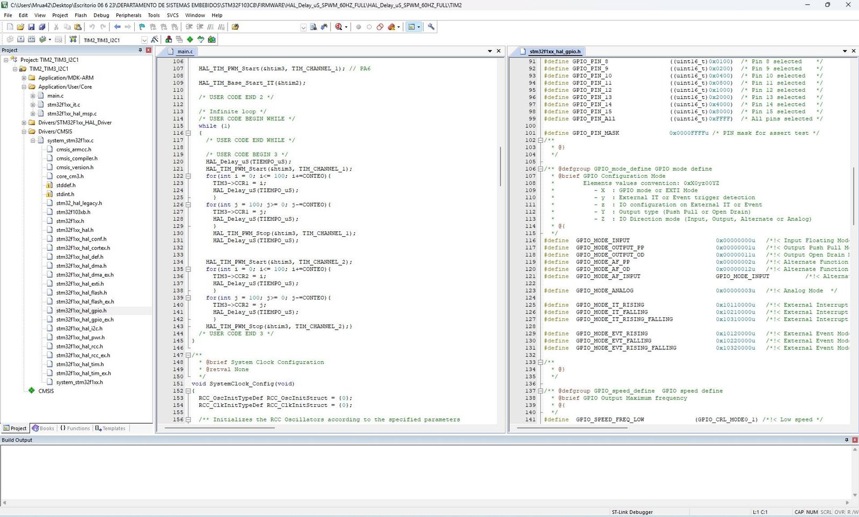This screenshot has width=859, height=517.
Task: Open the TIM2_TIM3_I2C1 target dropdown
Action: pyautogui.click(x=144, y=40)
